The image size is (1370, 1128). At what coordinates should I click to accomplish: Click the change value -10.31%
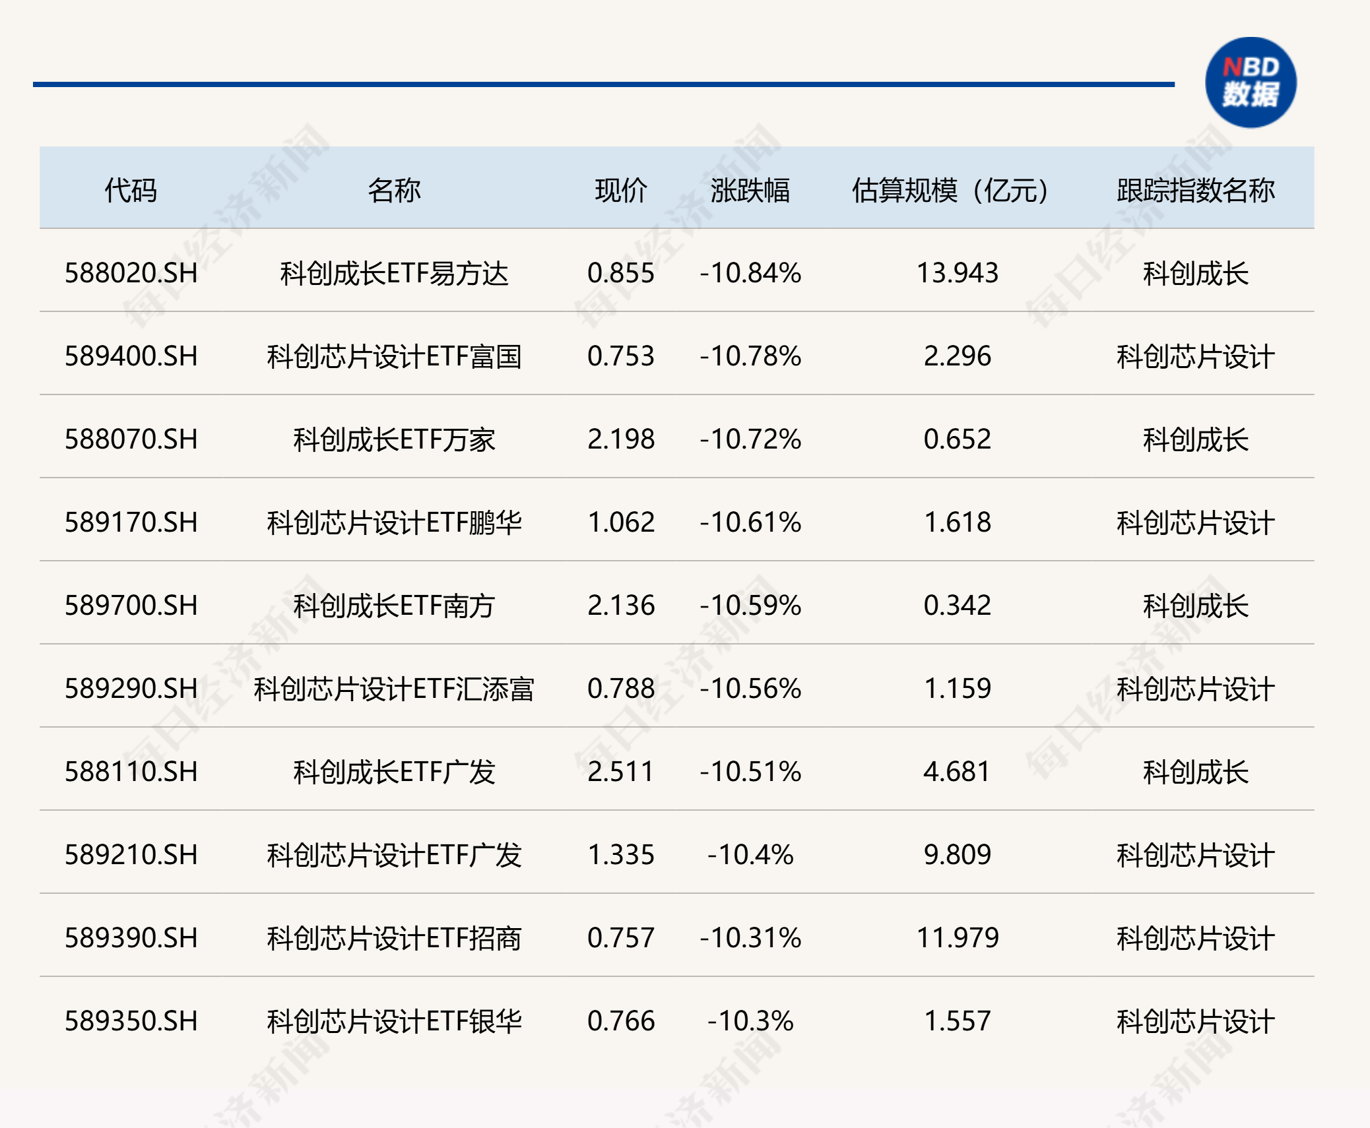[x=750, y=938]
